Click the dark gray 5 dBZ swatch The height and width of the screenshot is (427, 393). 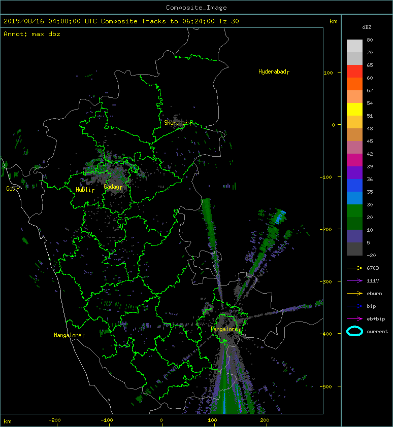tap(354, 249)
